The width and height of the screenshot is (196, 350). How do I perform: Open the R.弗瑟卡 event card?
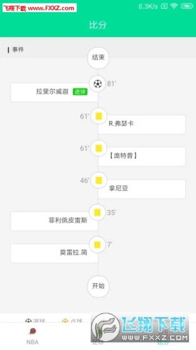pyautogui.click(x=142, y=124)
